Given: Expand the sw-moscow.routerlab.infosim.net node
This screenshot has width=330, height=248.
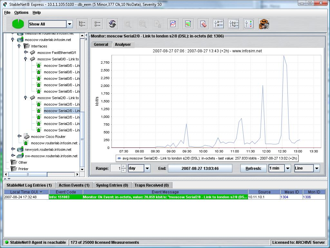Looking at the screenshot, I should (13, 155).
